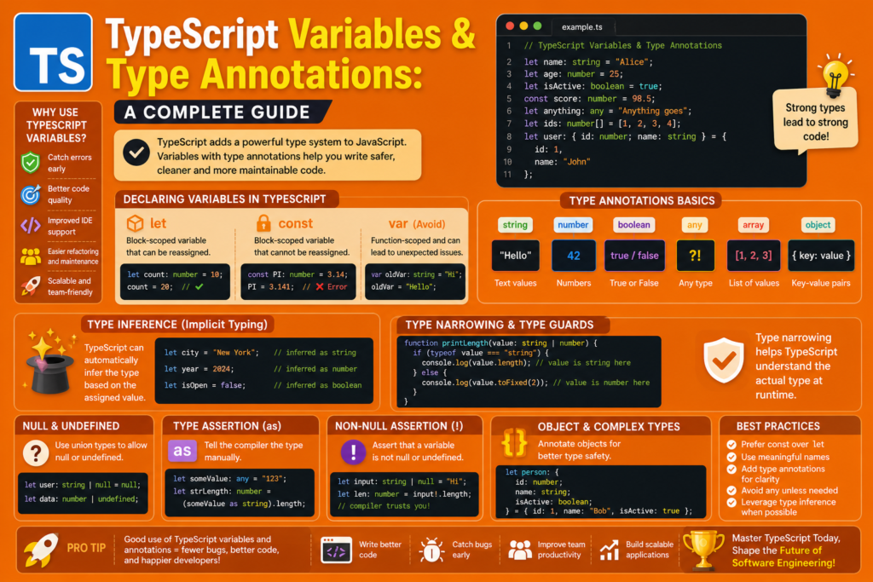
Task: Click code line 'const score: number = 98.5;'
Action: pyautogui.click(x=588, y=99)
